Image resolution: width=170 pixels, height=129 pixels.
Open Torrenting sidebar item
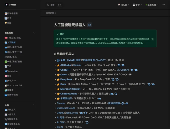[x=11, y=71]
